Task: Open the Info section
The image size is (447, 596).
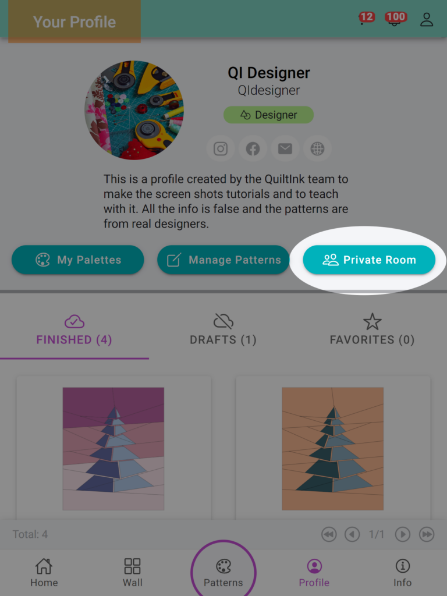Action: [x=402, y=573]
